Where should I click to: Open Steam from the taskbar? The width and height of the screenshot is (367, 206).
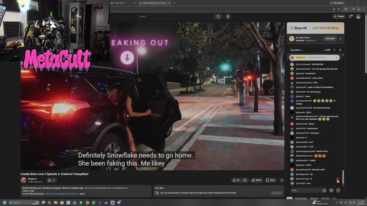coord(106,203)
